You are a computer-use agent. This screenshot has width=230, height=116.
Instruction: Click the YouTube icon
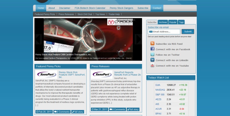[x=152, y=65]
